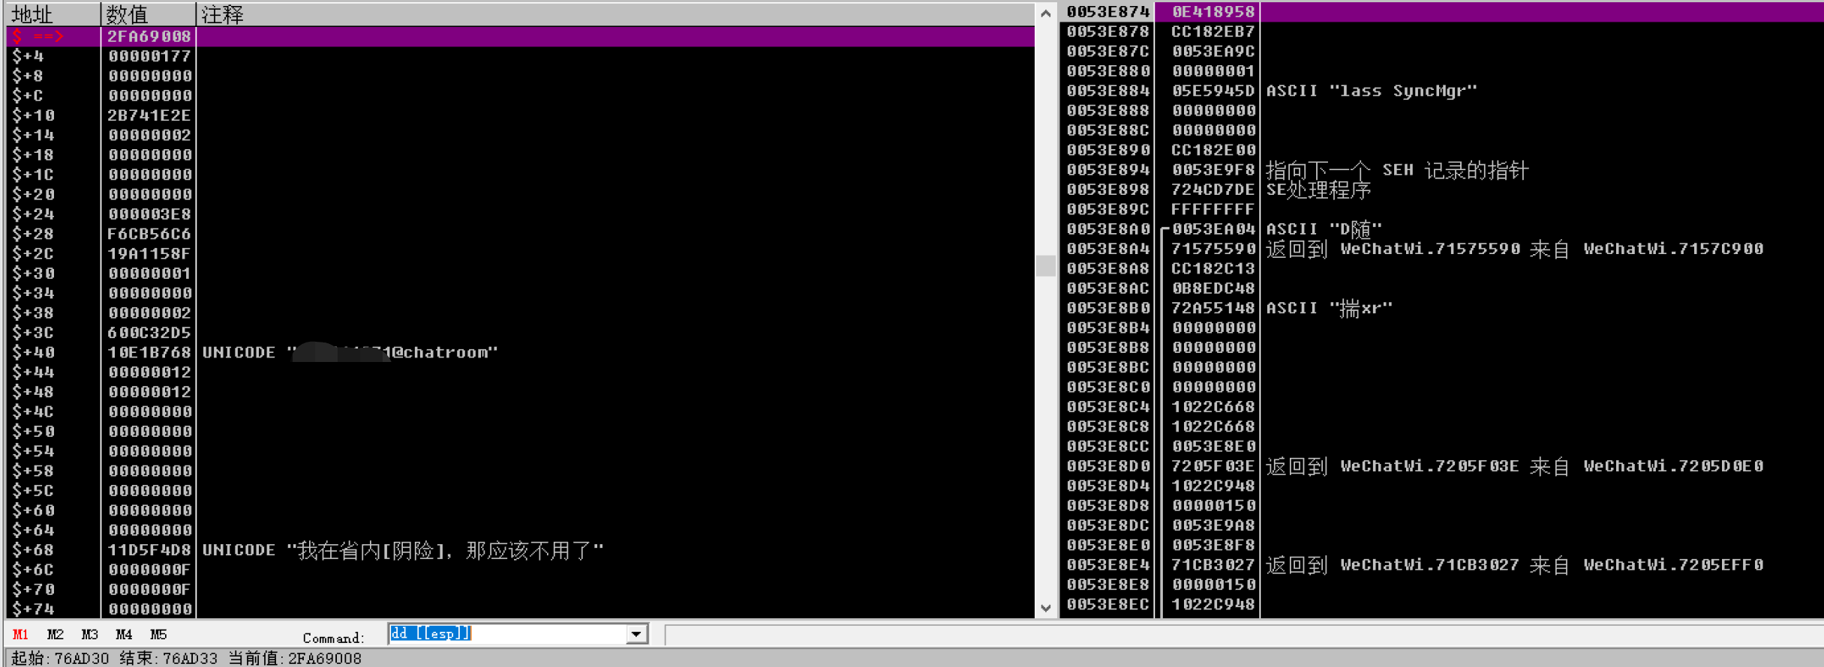Select the $+28 row value F6CB56C6
The width and height of the screenshot is (1824, 667).
[x=149, y=234]
